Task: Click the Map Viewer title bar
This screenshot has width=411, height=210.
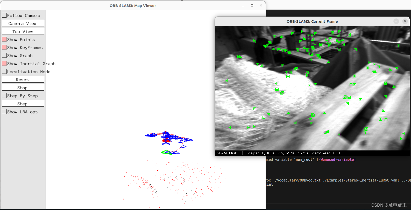Action: click(x=133, y=6)
